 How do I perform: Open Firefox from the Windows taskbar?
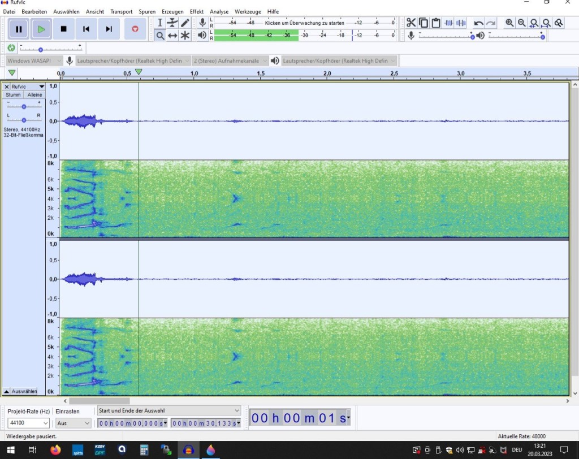[x=55, y=450]
